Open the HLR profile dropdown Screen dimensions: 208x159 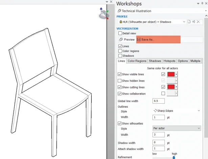pyautogui.click(x=184, y=22)
